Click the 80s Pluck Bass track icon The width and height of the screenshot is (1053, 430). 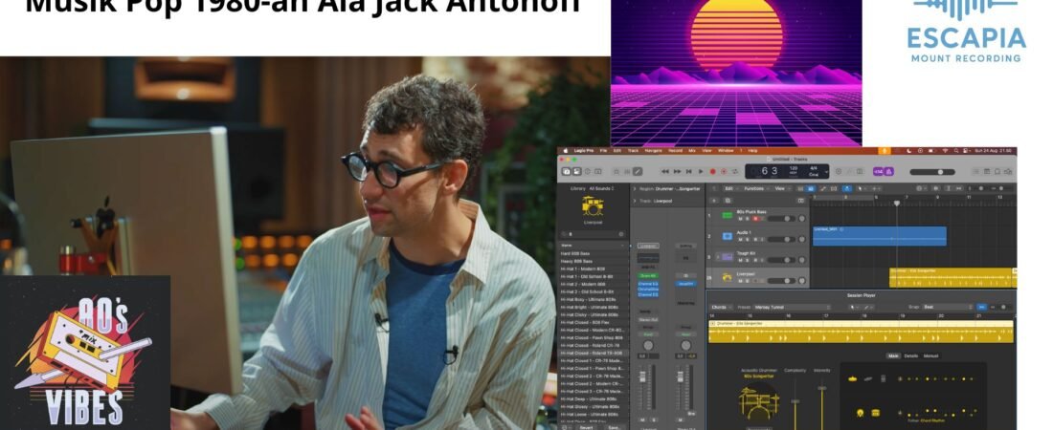728,215
